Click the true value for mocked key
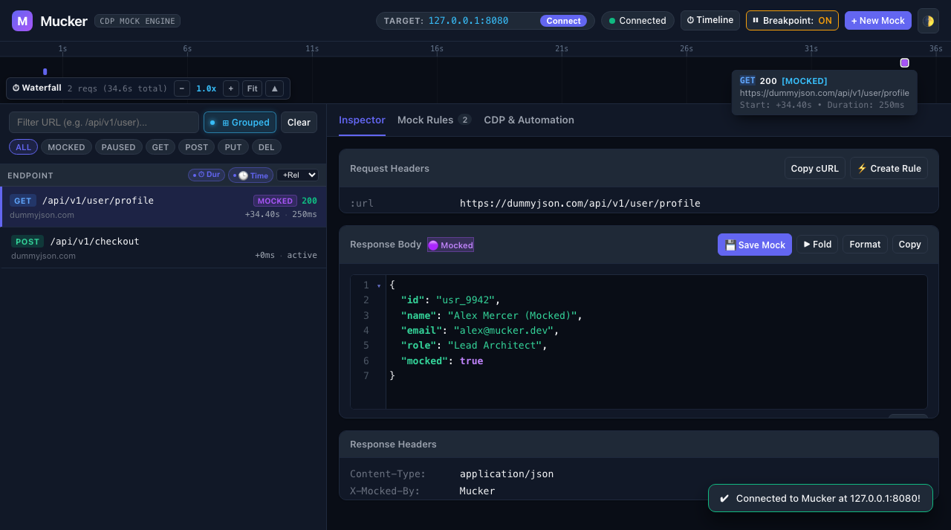This screenshot has height=530, width=951. pos(471,361)
